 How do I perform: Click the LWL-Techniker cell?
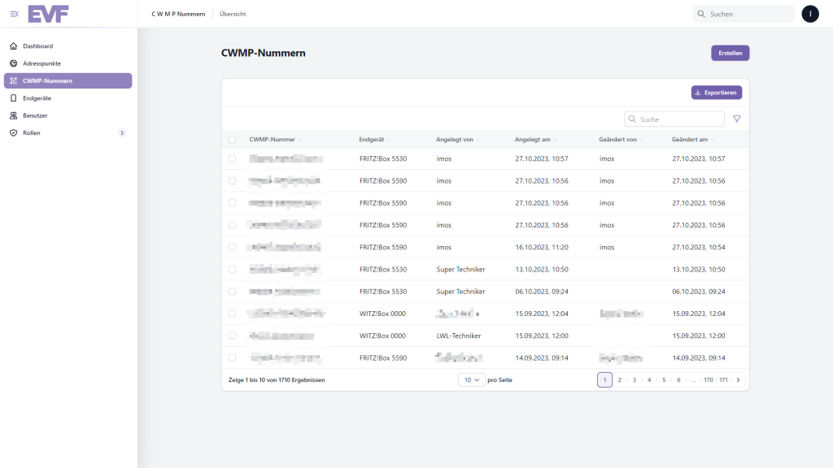coord(459,336)
